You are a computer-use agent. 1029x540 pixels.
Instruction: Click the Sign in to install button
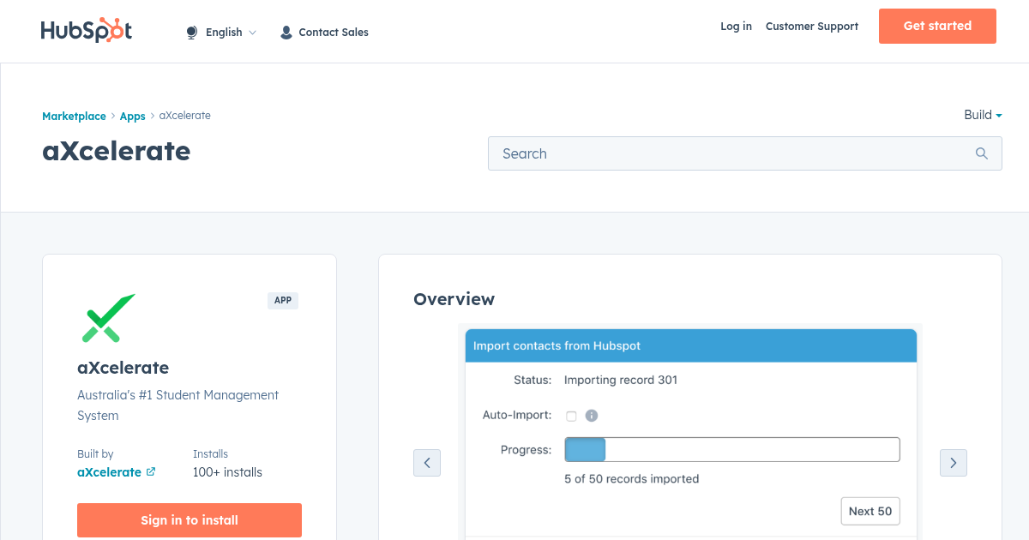pos(190,520)
